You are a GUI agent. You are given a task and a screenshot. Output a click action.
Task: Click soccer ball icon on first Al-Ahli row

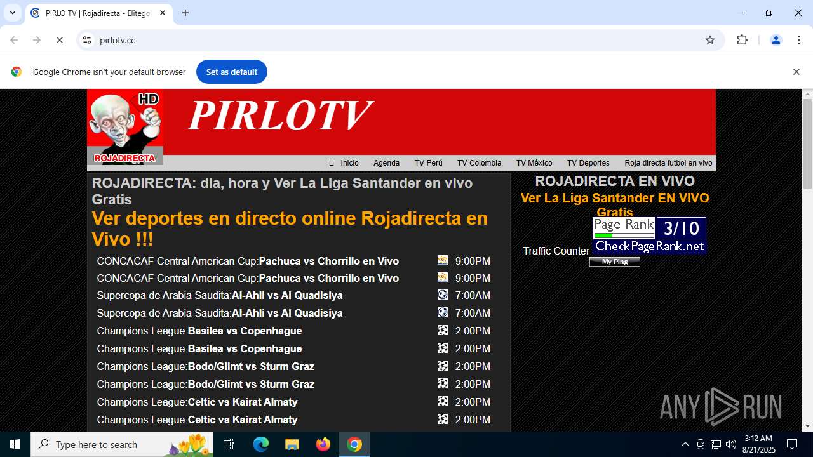point(443,295)
